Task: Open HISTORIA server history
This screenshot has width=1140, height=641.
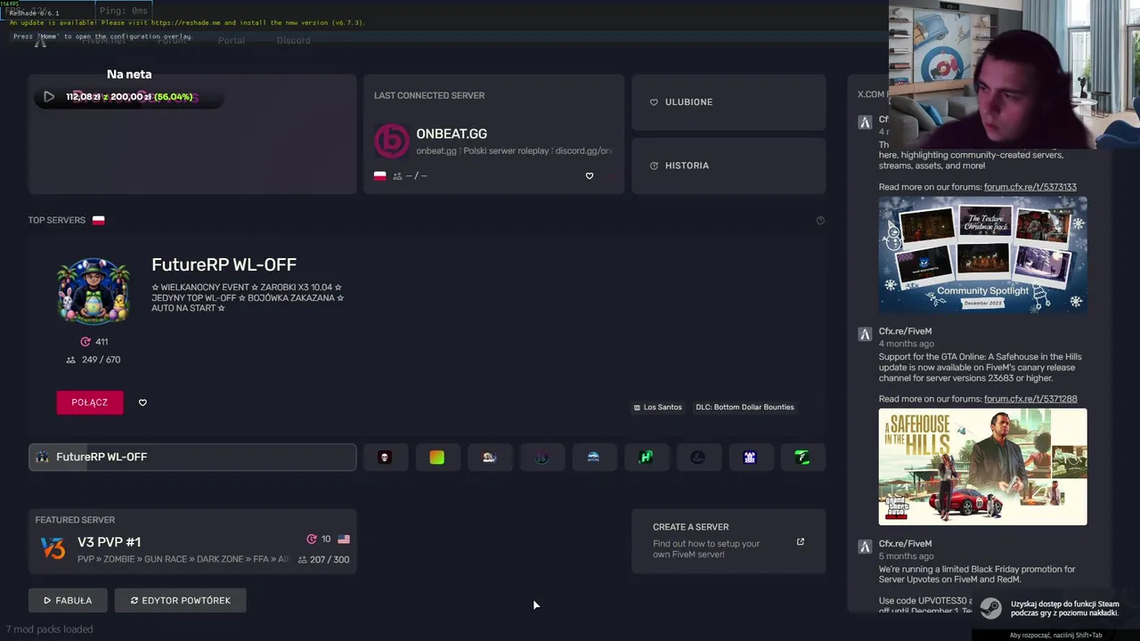Action: point(729,166)
